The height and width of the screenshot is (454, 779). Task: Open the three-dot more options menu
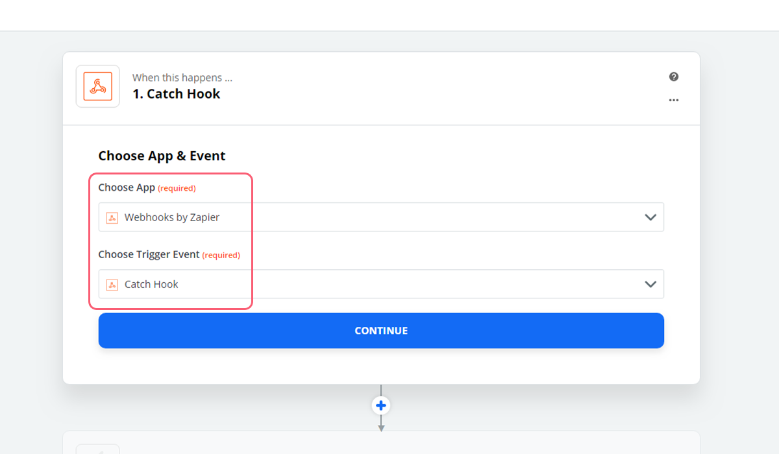tap(674, 101)
